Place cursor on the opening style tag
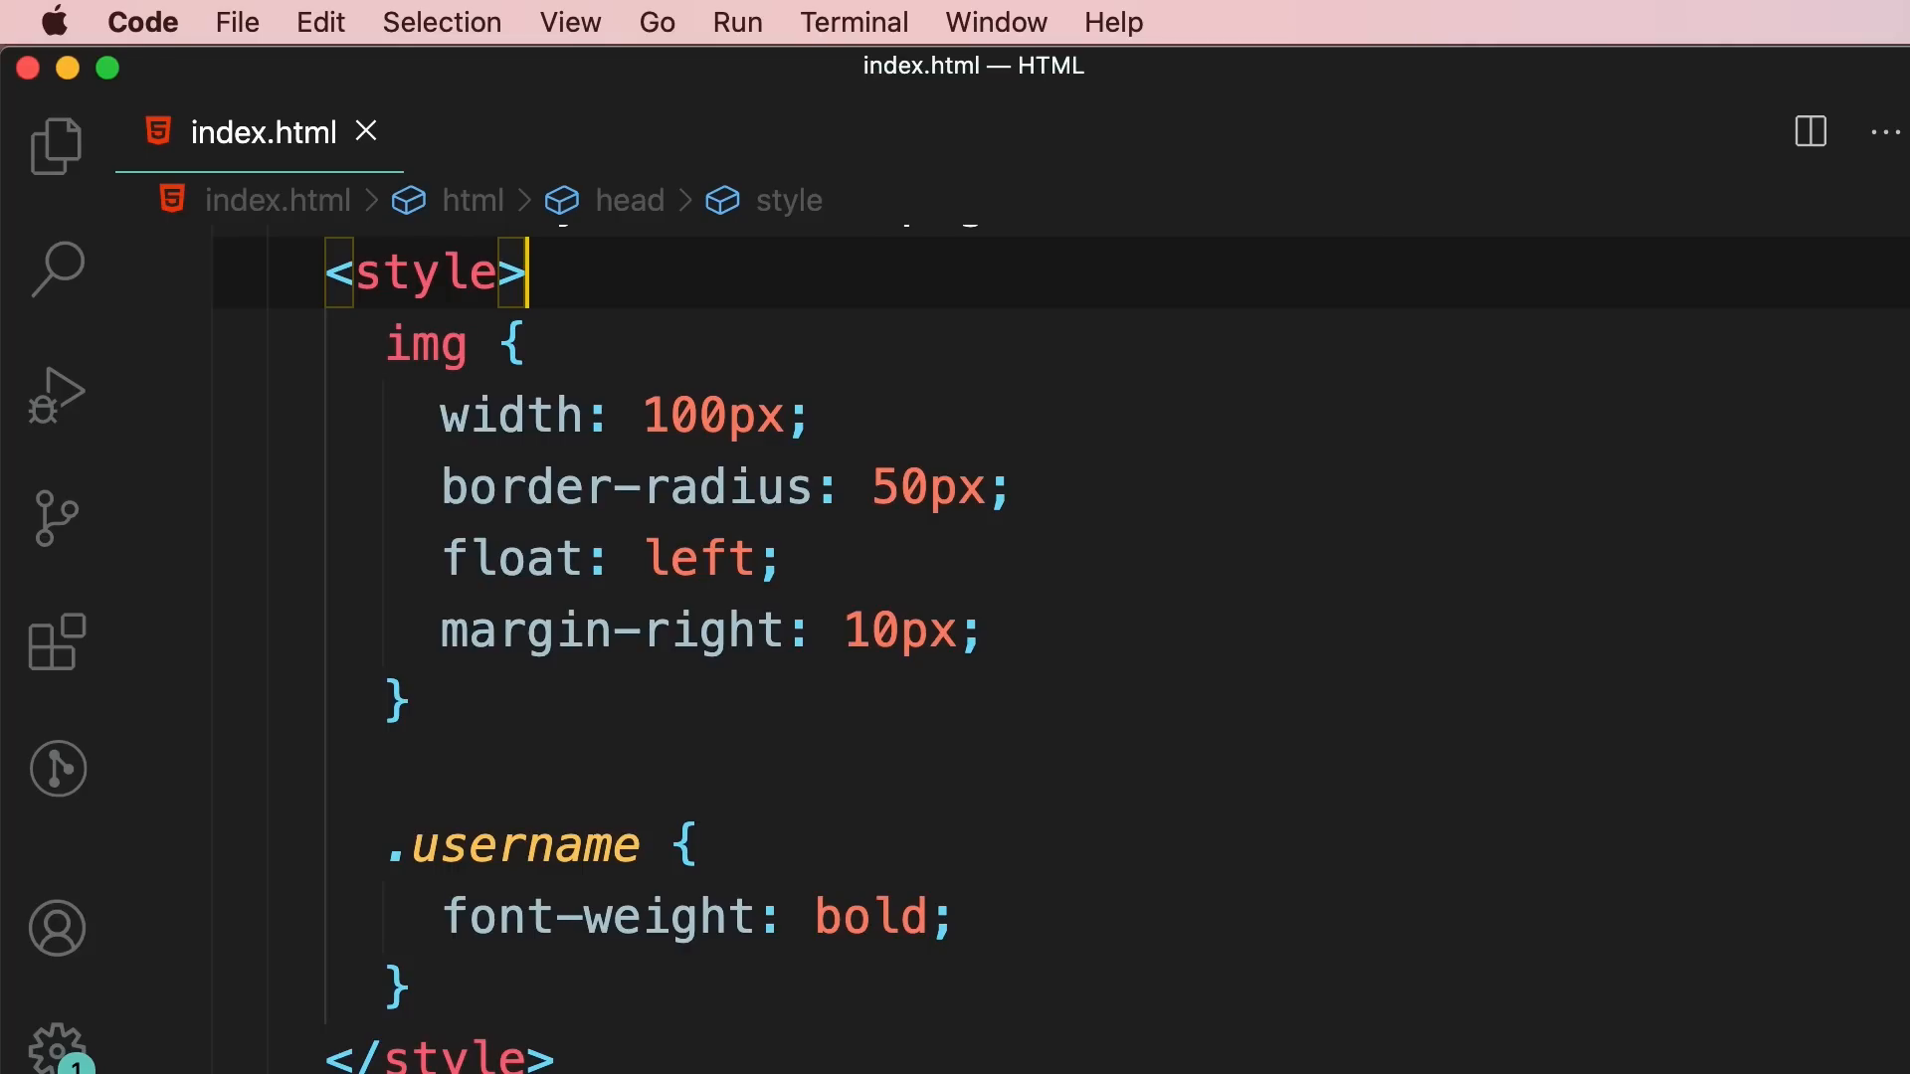Viewport: 1910px width, 1074px height. (426, 272)
